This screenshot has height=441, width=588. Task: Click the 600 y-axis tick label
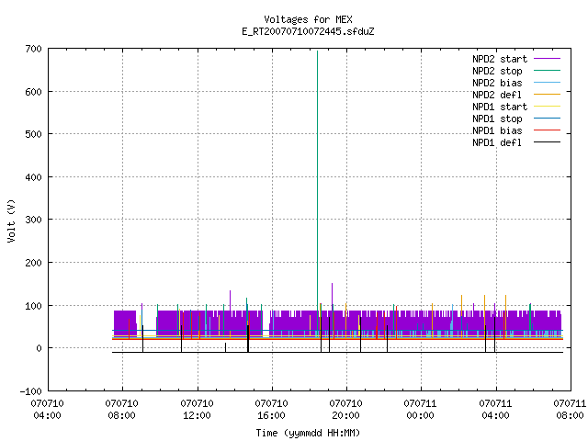pos(33,92)
